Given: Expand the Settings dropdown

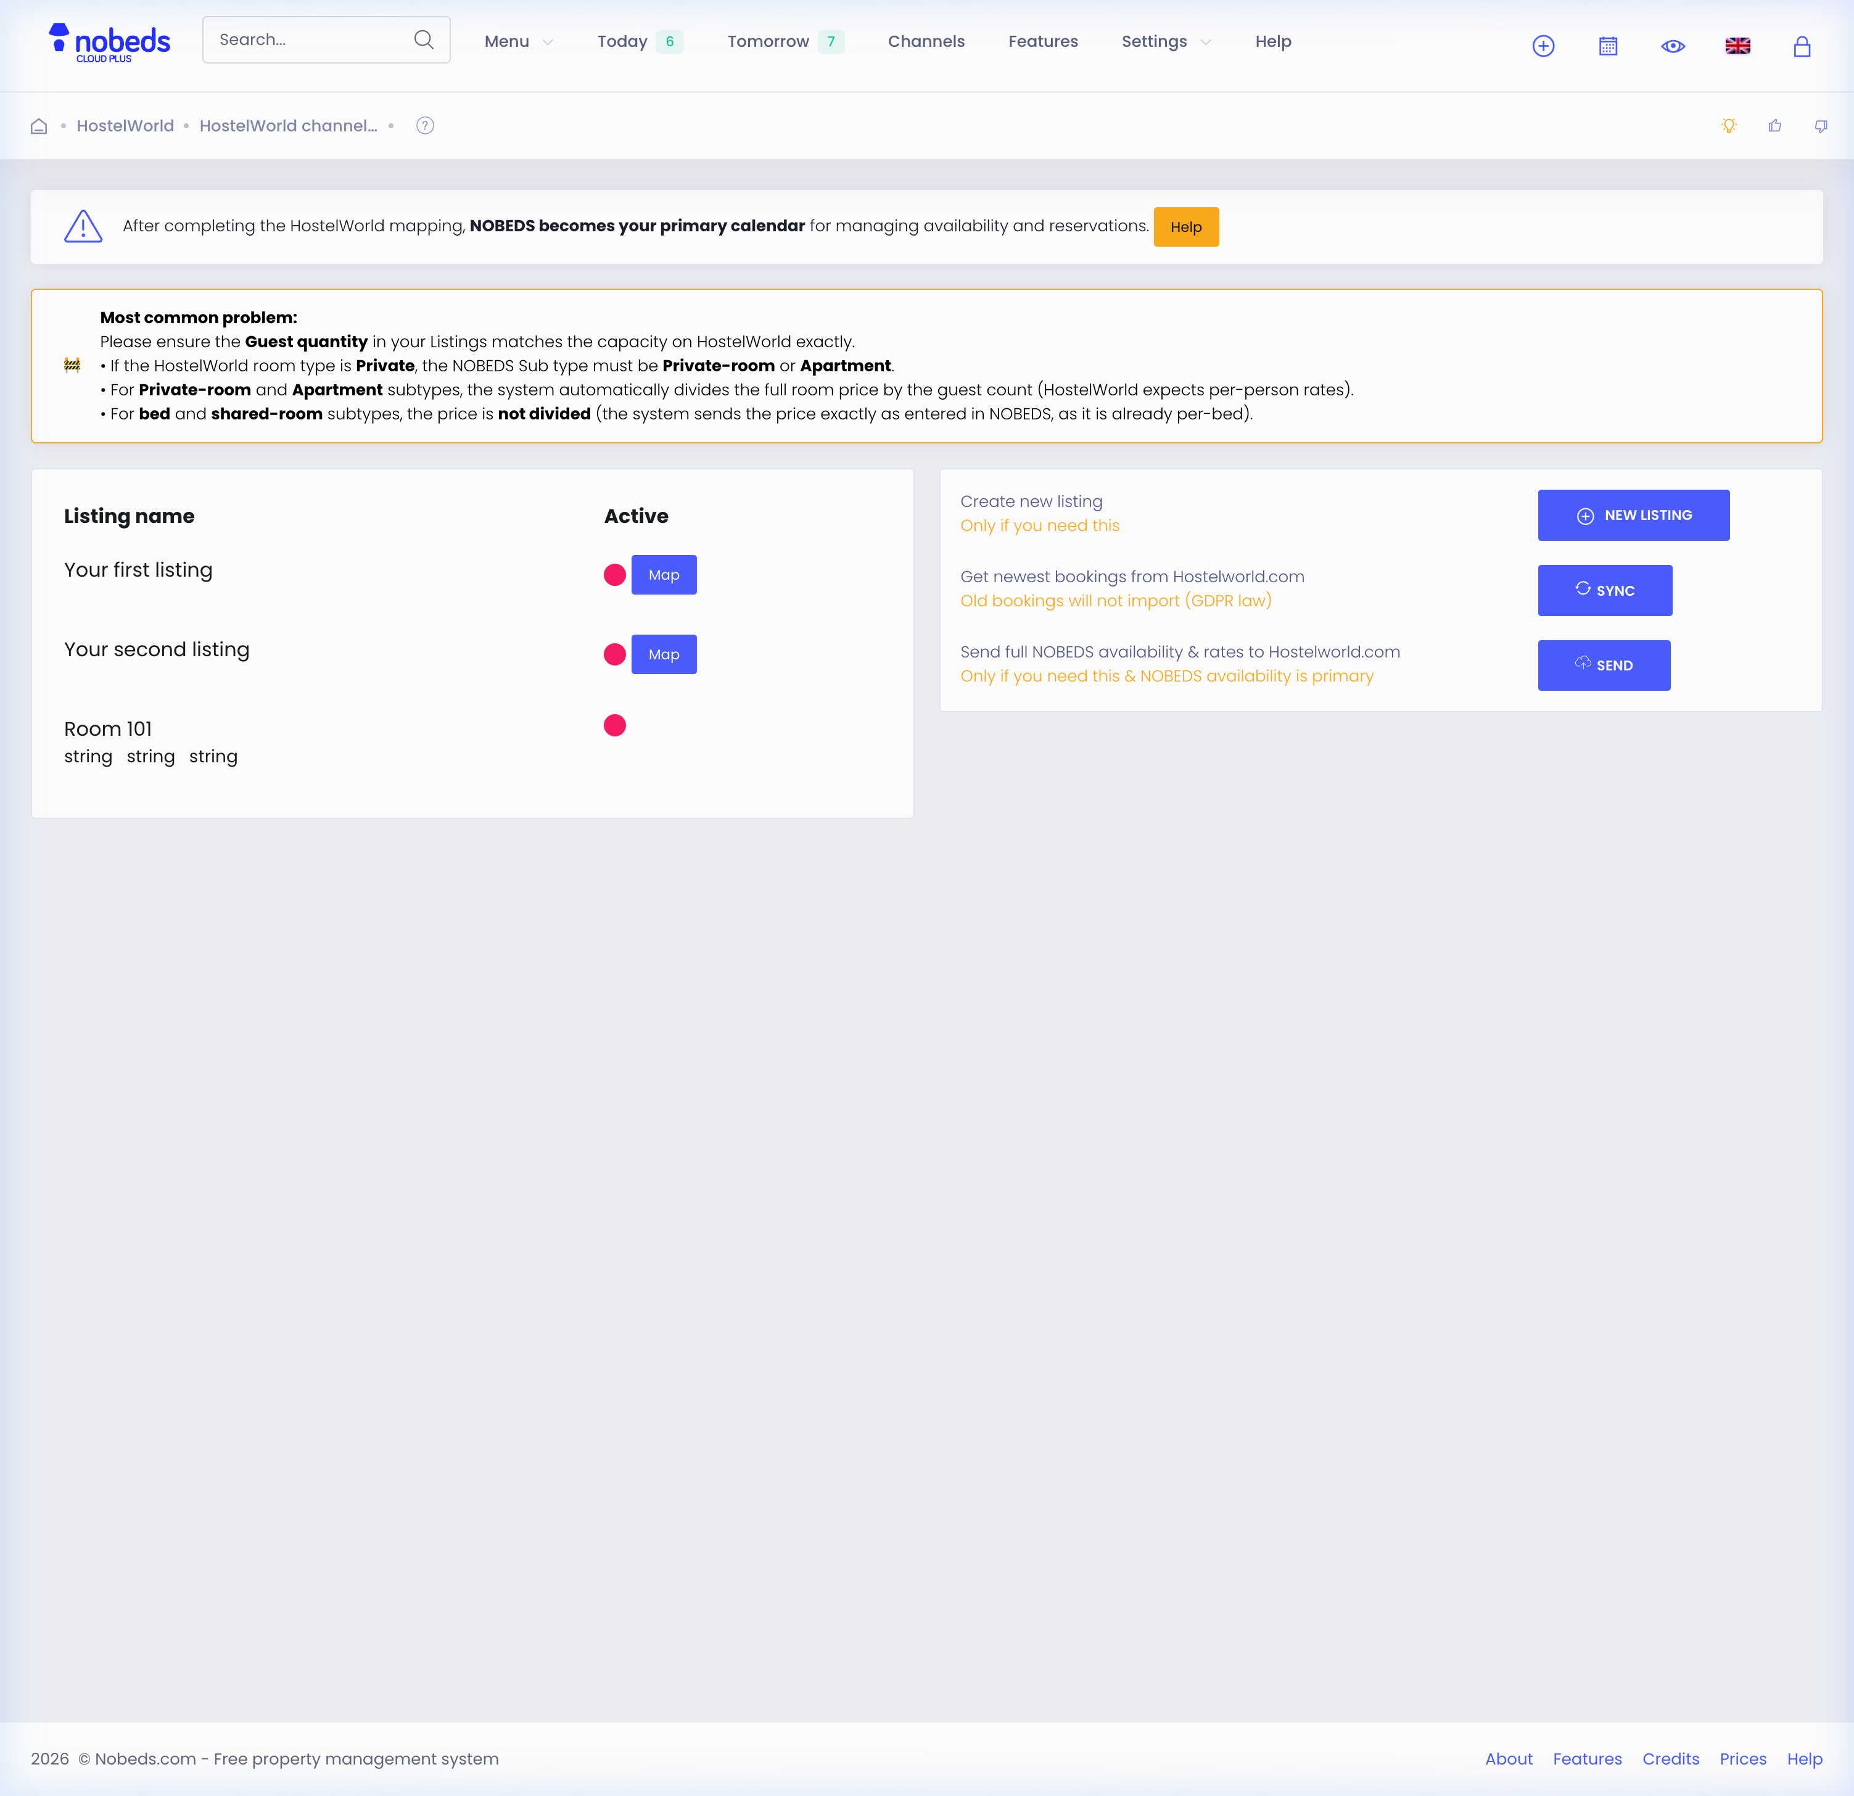Looking at the screenshot, I should coord(1166,41).
